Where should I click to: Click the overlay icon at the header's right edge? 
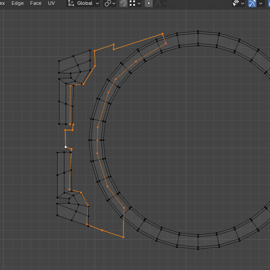pyautogui.click(x=268, y=3)
